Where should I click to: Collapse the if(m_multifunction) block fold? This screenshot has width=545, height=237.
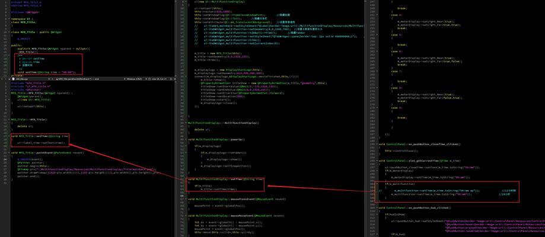pyautogui.click(x=377, y=184)
